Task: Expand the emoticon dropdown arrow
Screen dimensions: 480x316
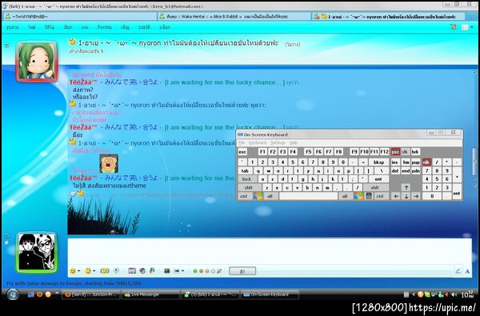Action: 78,271
